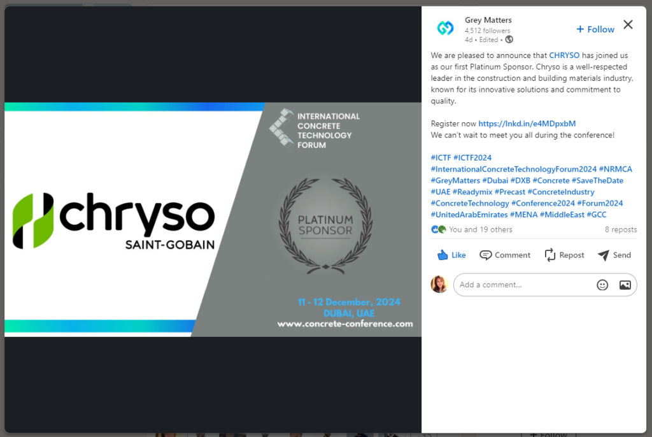Click the #ConcreteTechnology hashtag
Viewport: 652px width, 437px height.
pos(470,203)
